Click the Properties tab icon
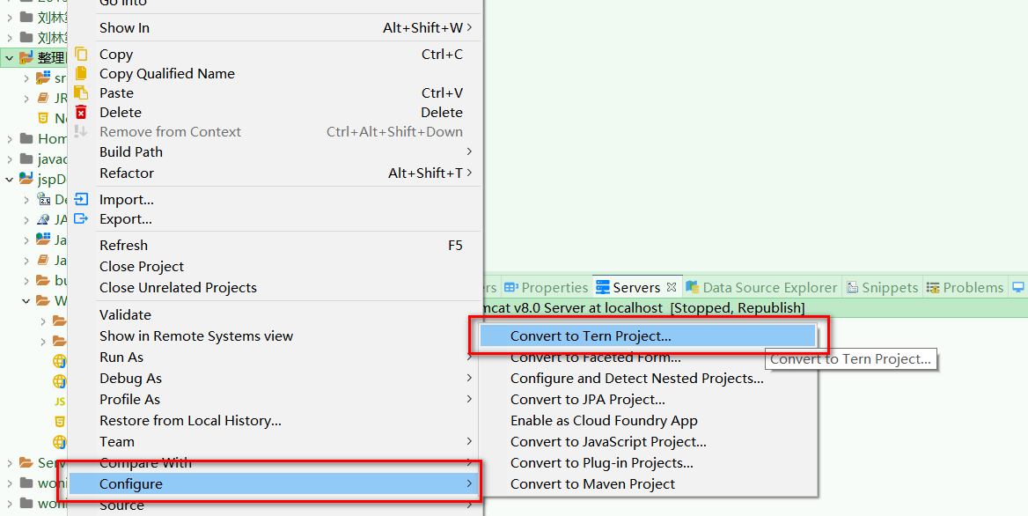The height and width of the screenshot is (516, 1028). tap(511, 287)
